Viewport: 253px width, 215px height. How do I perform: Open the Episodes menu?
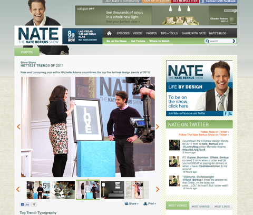pyautogui.click(x=123, y=33)
